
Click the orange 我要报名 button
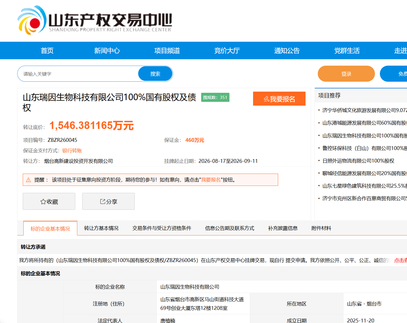coord(279,99)
